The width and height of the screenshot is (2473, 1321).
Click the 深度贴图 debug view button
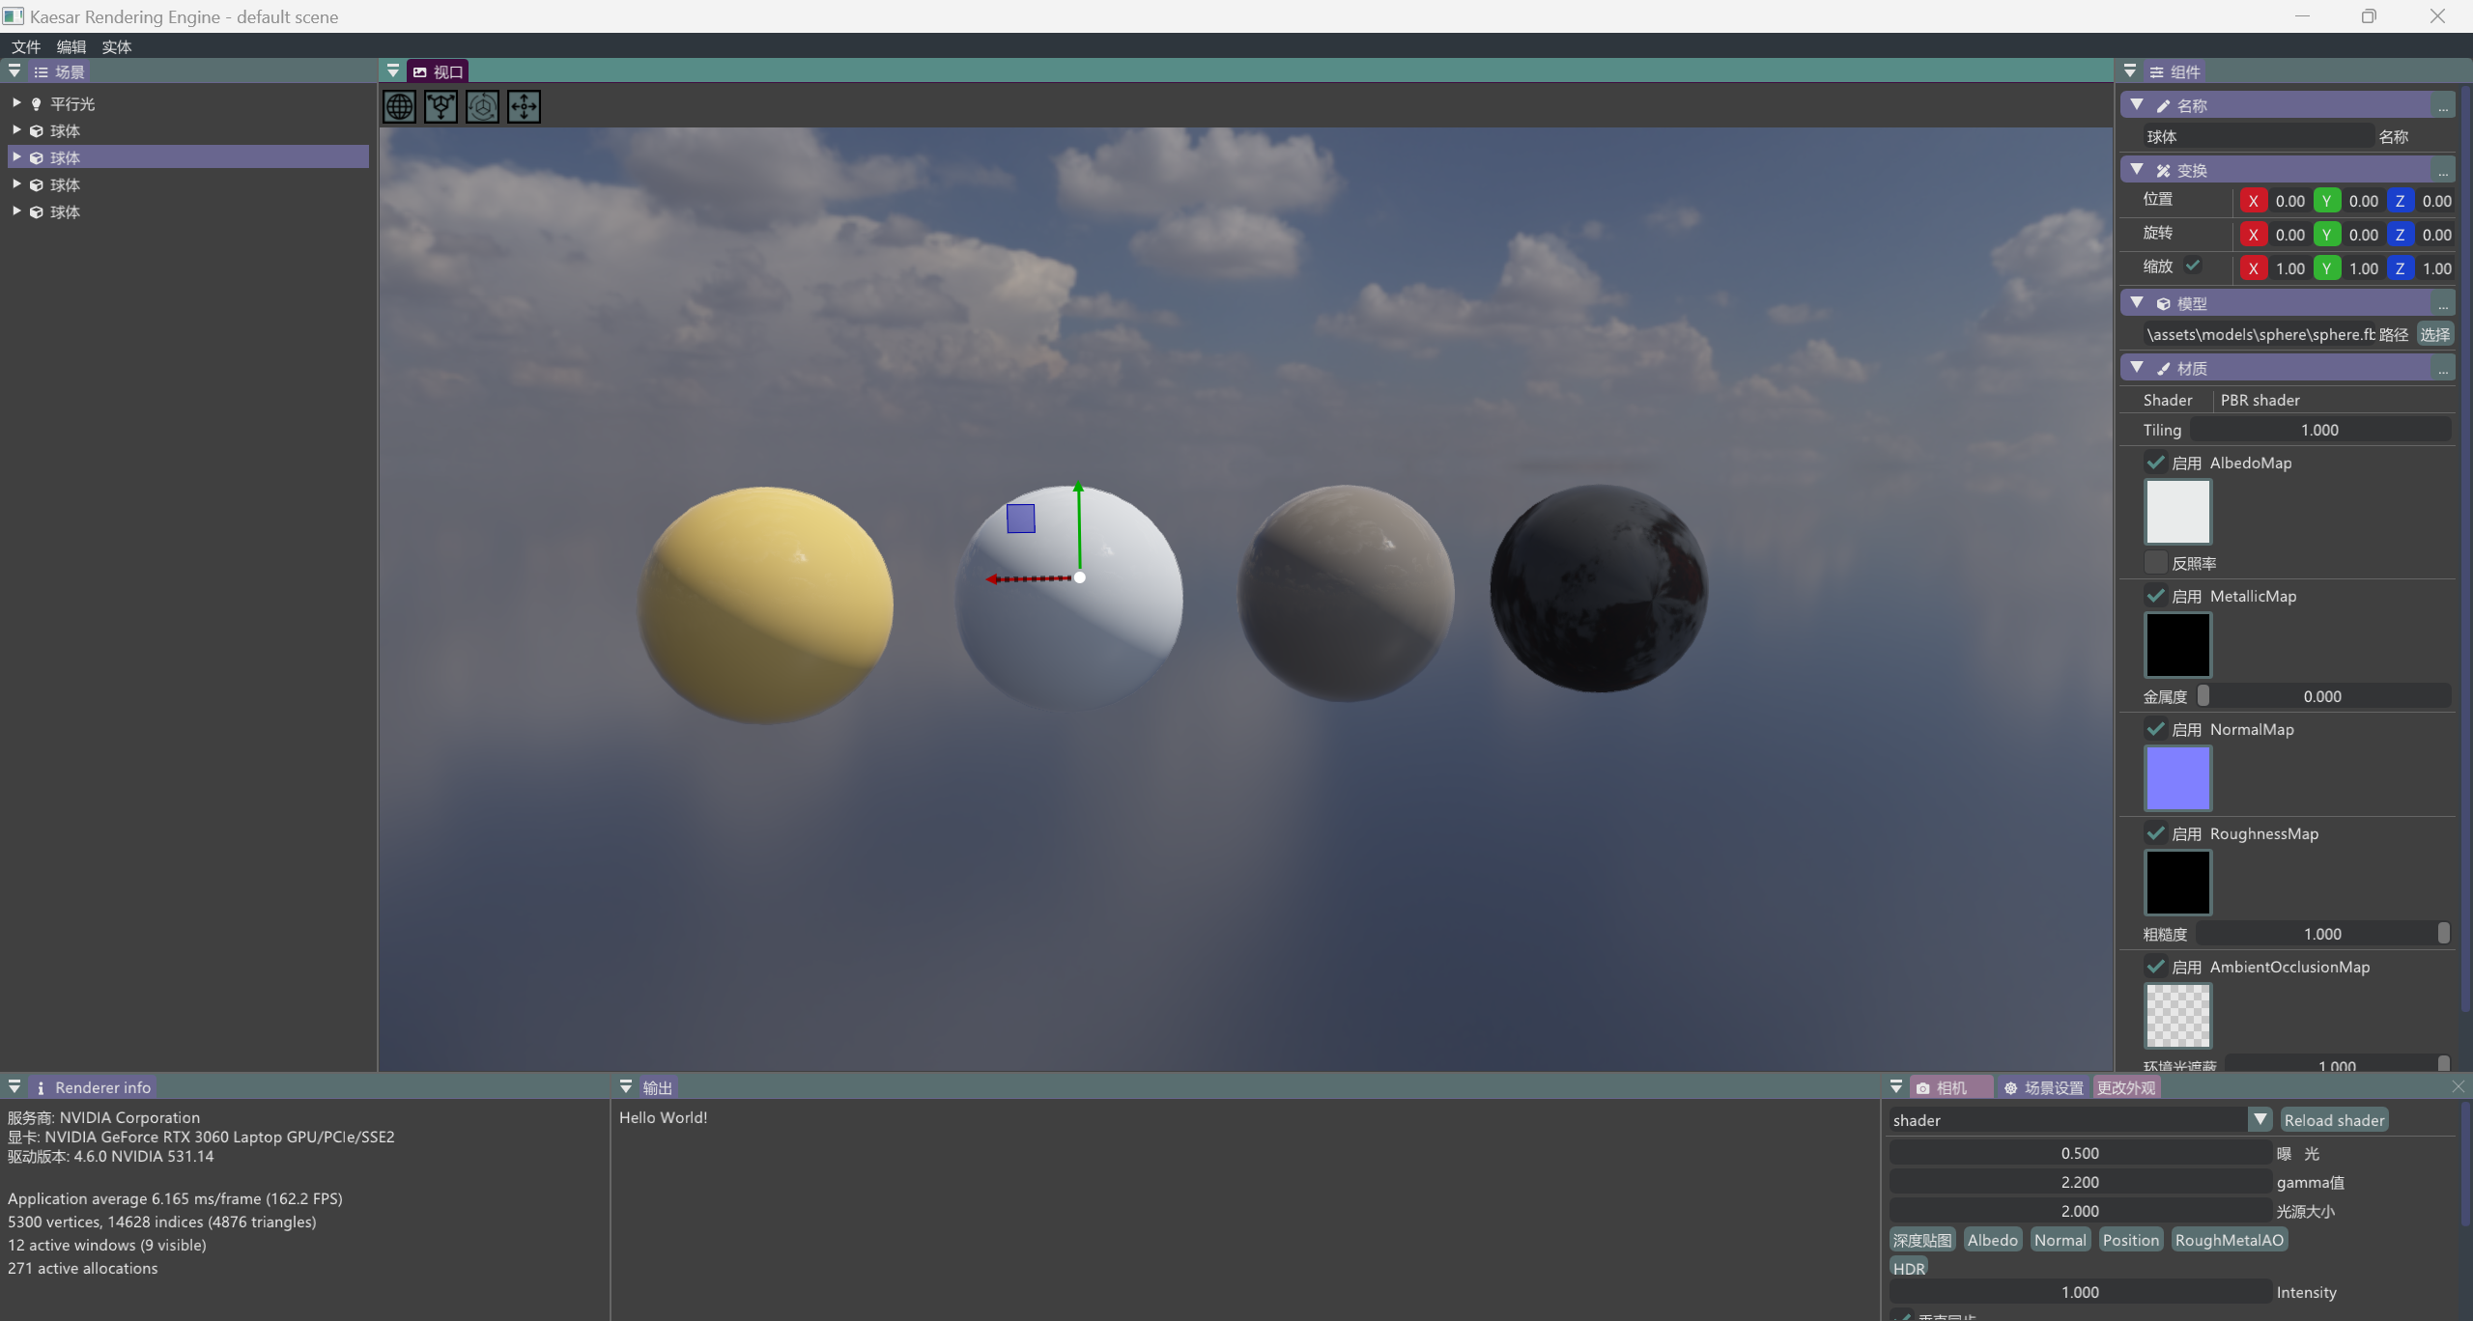1922,1240
